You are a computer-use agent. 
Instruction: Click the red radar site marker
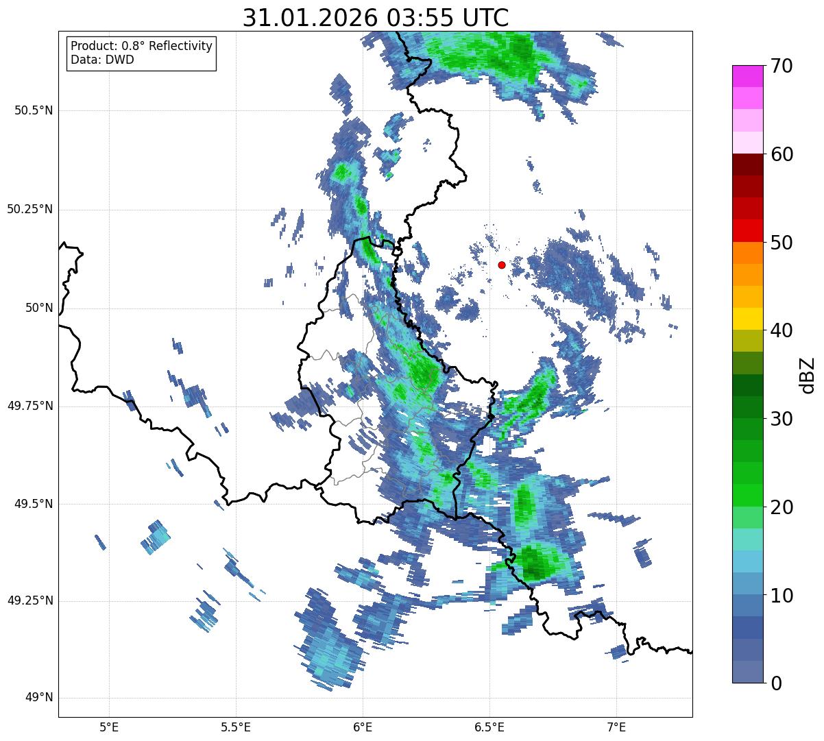point(502,265)
